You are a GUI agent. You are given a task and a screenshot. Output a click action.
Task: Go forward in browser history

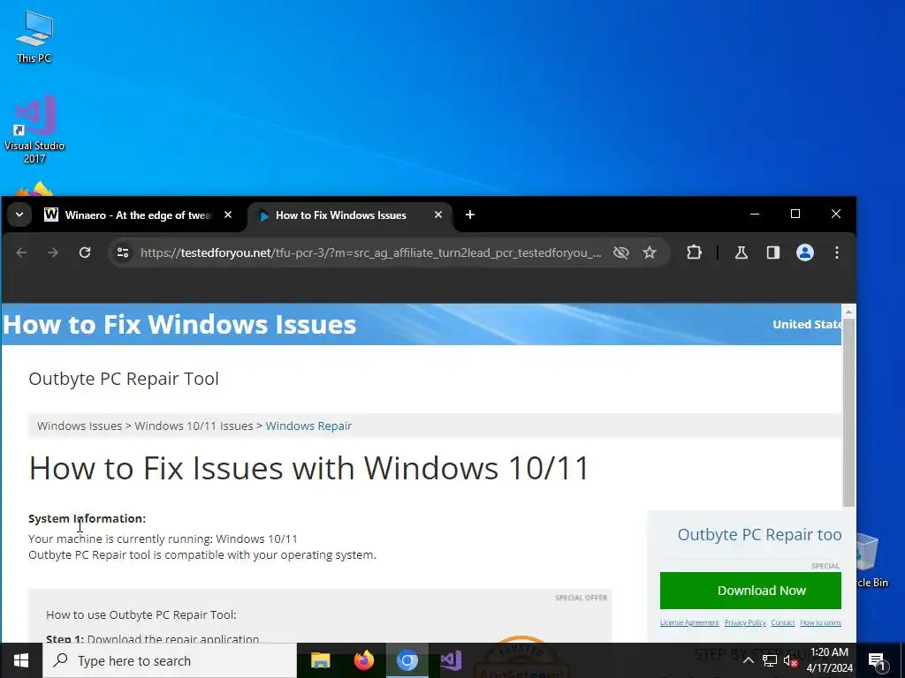coord(52,252)
